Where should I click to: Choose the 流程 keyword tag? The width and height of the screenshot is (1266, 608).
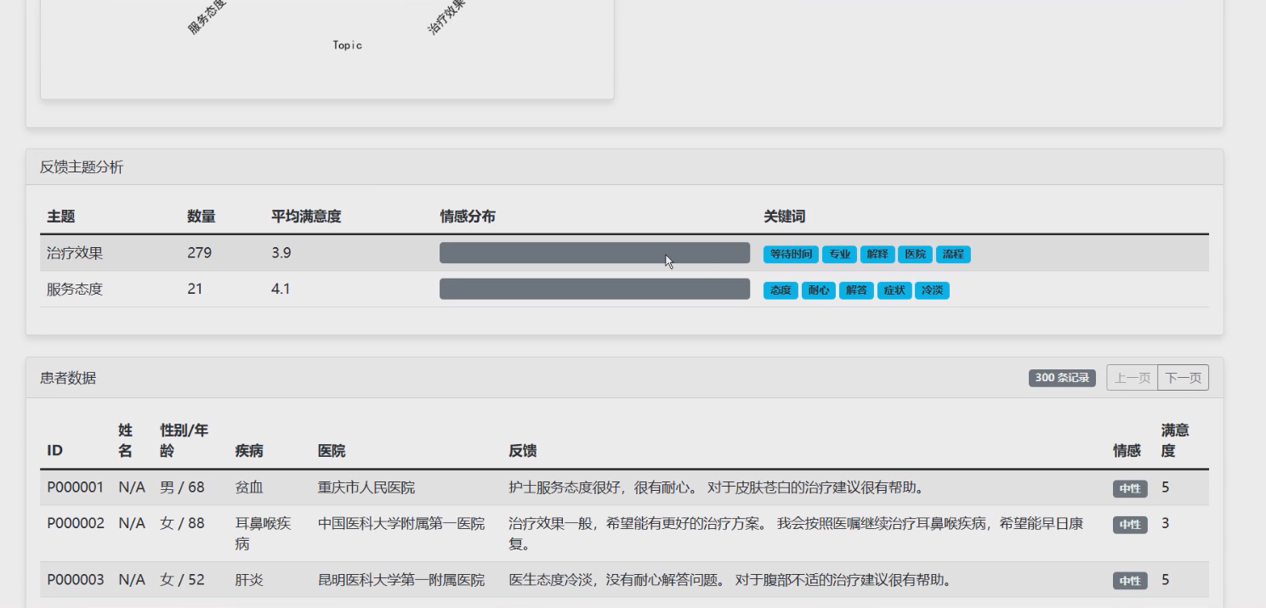pyautogui.click(x=953, y=254)
